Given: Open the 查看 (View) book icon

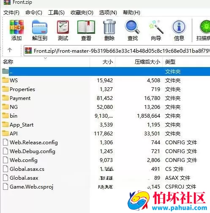Looking at the screenshot, I should (86, 27).
